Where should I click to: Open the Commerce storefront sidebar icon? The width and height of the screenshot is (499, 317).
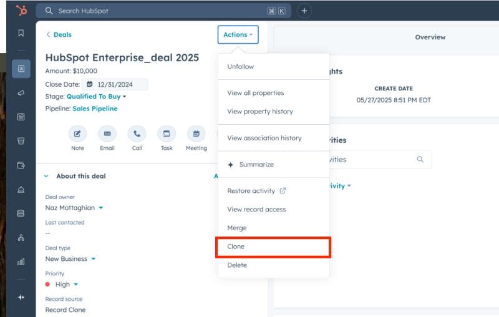click(x=21, y=141)
